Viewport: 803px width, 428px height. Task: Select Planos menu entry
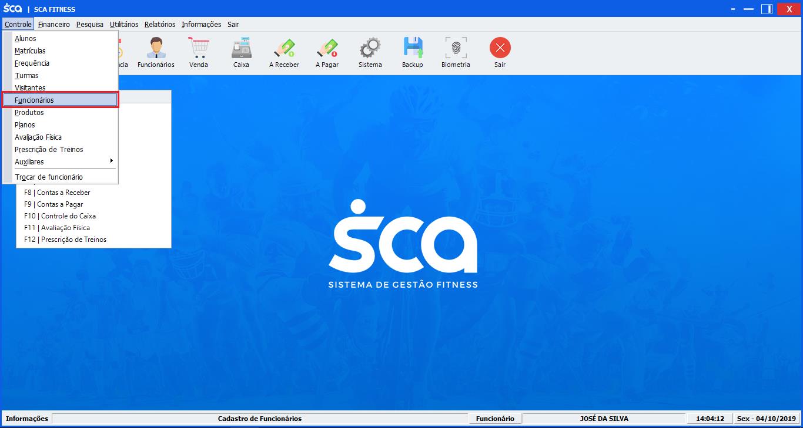point(61,124)
